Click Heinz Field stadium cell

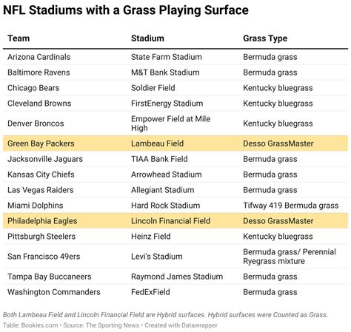click(x=151, y=237)
